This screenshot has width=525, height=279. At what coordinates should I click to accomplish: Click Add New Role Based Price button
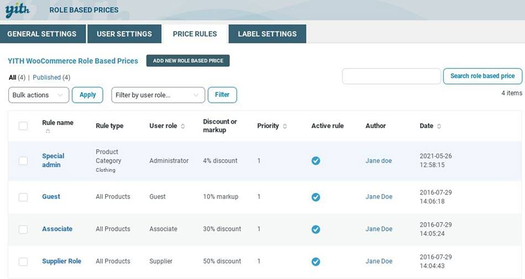(188, 61)
